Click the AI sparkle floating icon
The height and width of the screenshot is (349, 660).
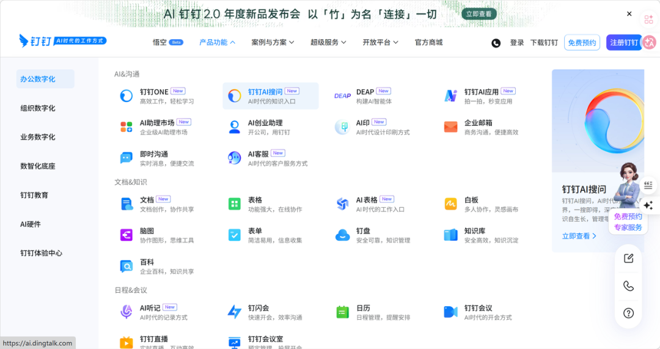(648, 205)
